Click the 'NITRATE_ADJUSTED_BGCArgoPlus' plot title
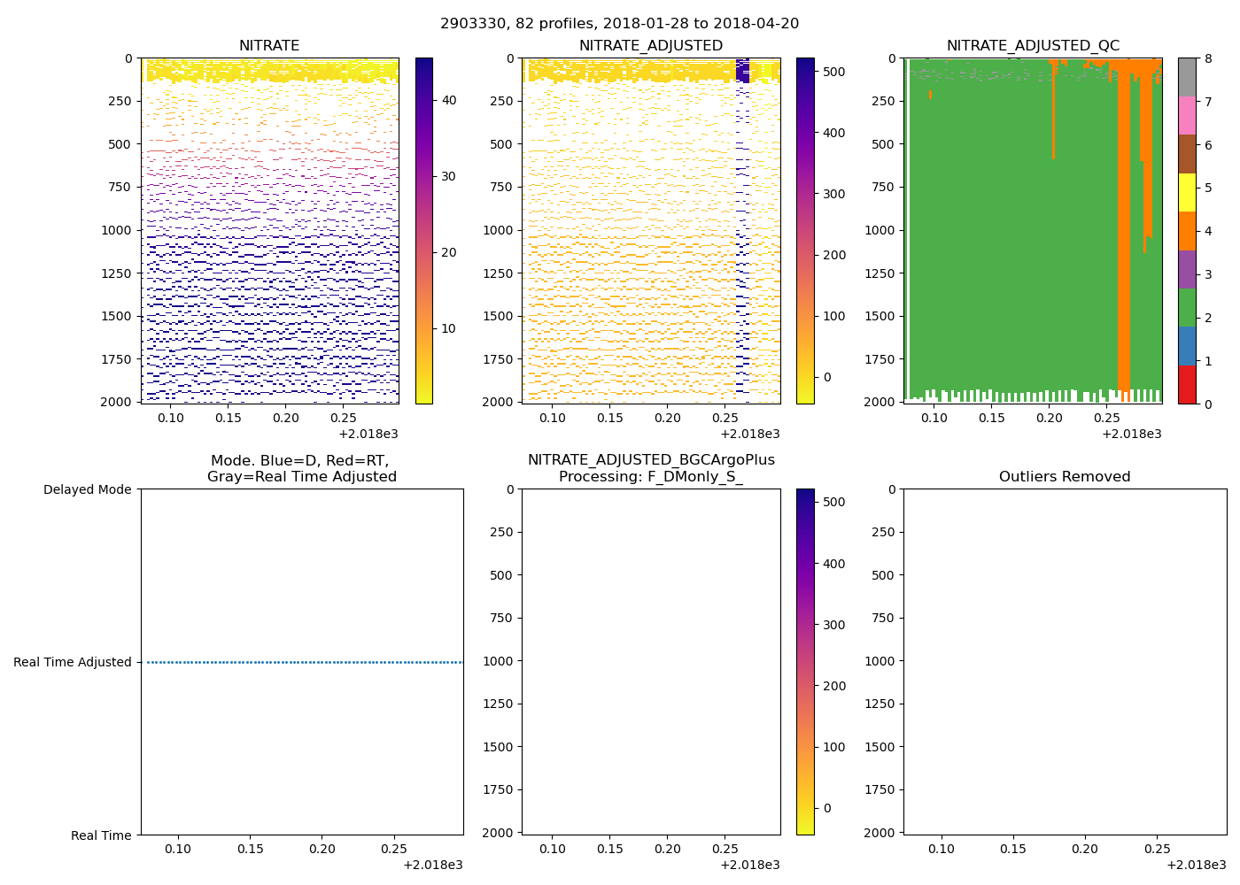The width and height of the screenshot is (1240, 885). pos(651,460)
